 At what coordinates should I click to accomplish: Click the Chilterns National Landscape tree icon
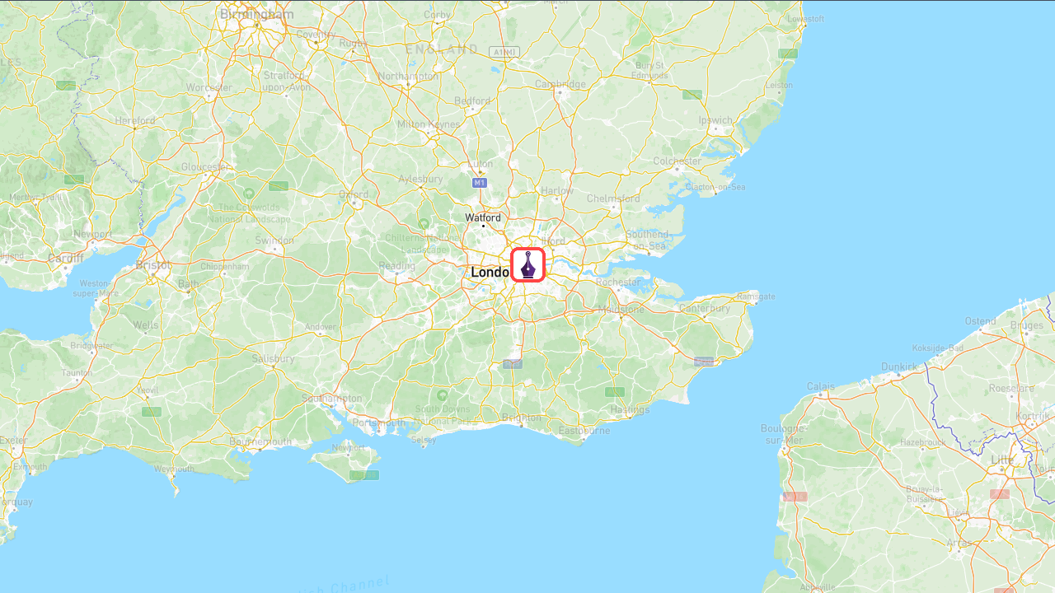tap(424, 224)
